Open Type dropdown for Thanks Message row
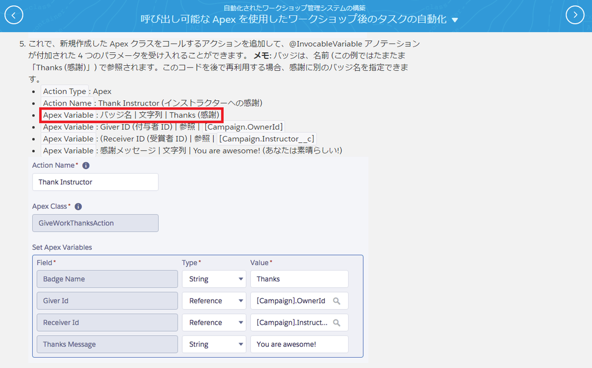Viewport: 592px width, 368px height. click(x=214, y=344)
